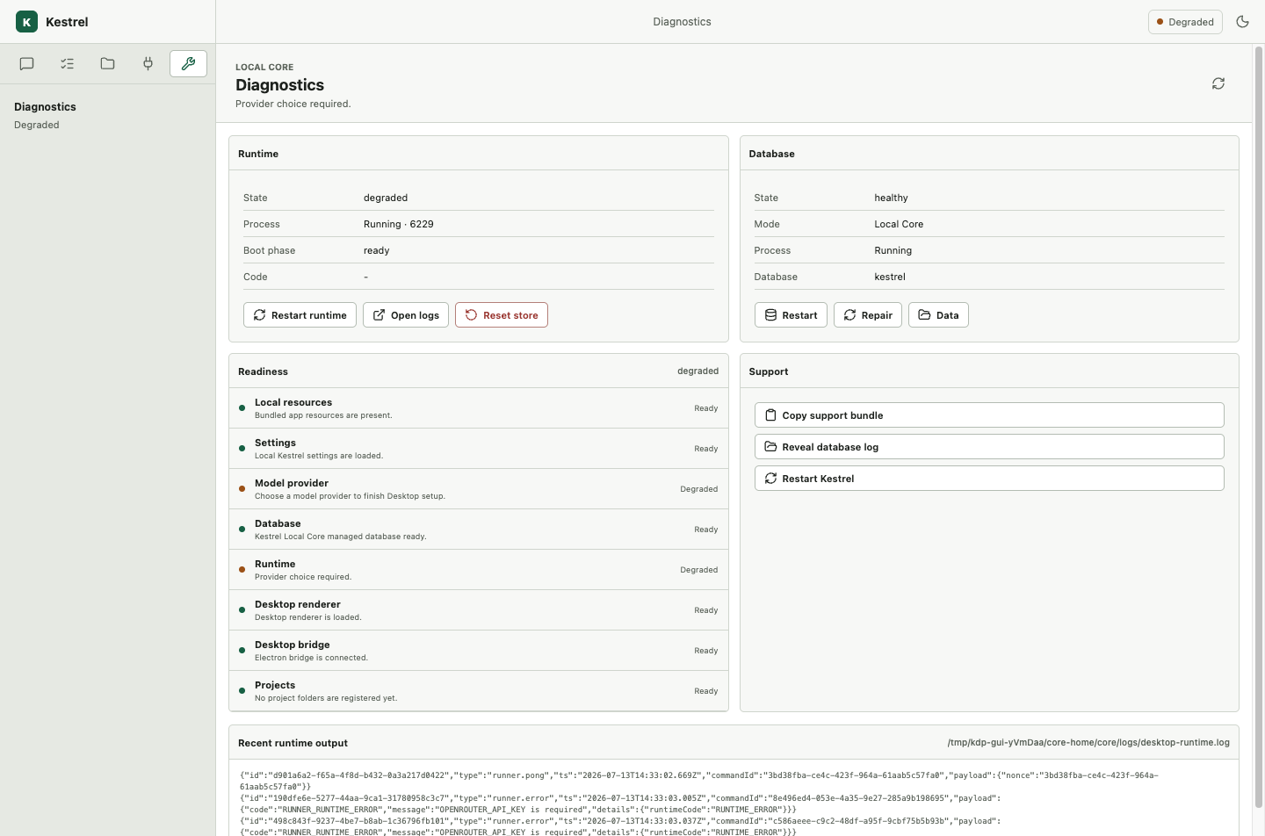Click the Database State value 'healthy'
Screen dimensions: 1265x836
coord(891,198)
